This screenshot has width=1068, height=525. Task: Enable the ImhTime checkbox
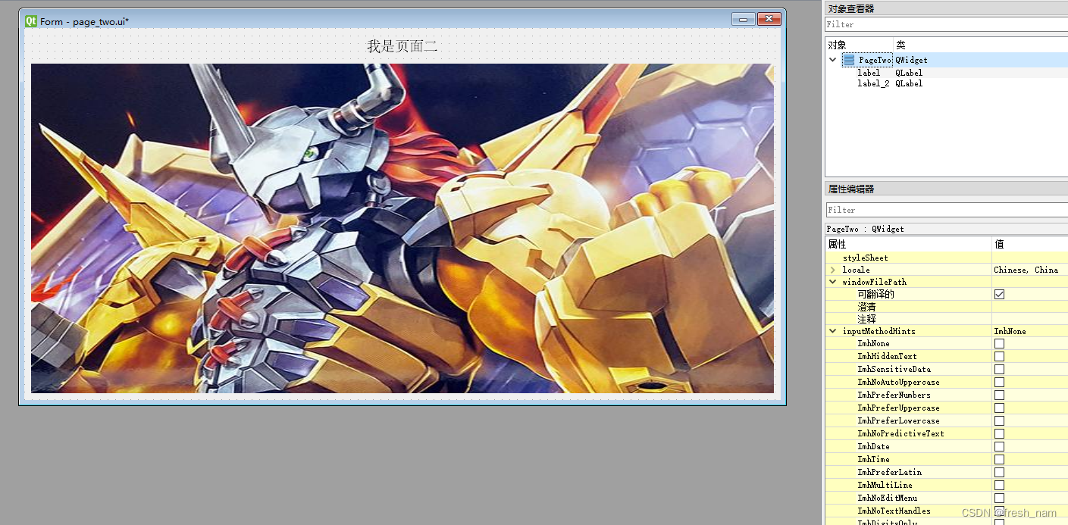pos(999,459)
